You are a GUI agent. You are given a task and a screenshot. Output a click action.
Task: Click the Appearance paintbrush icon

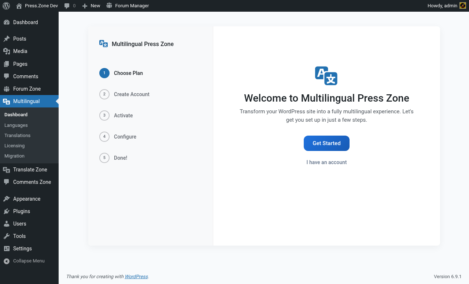[x=7, y=199]
